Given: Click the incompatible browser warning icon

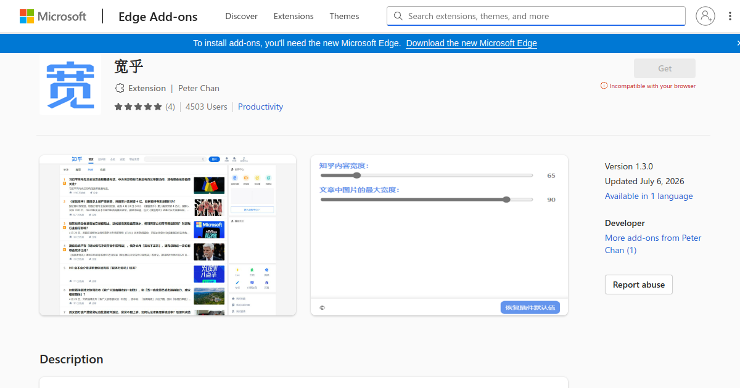Looking at the screenshot, I should coord(604,86).
